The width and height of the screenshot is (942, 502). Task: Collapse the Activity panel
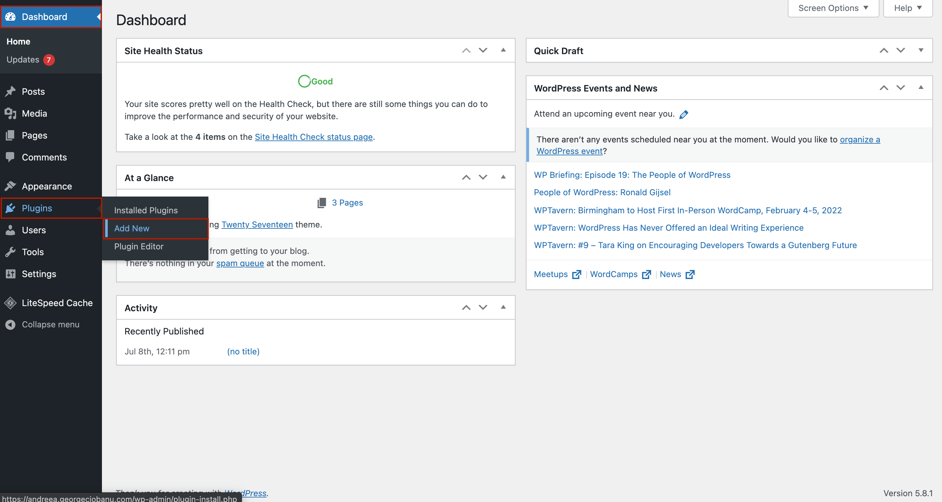click(503, 307)
